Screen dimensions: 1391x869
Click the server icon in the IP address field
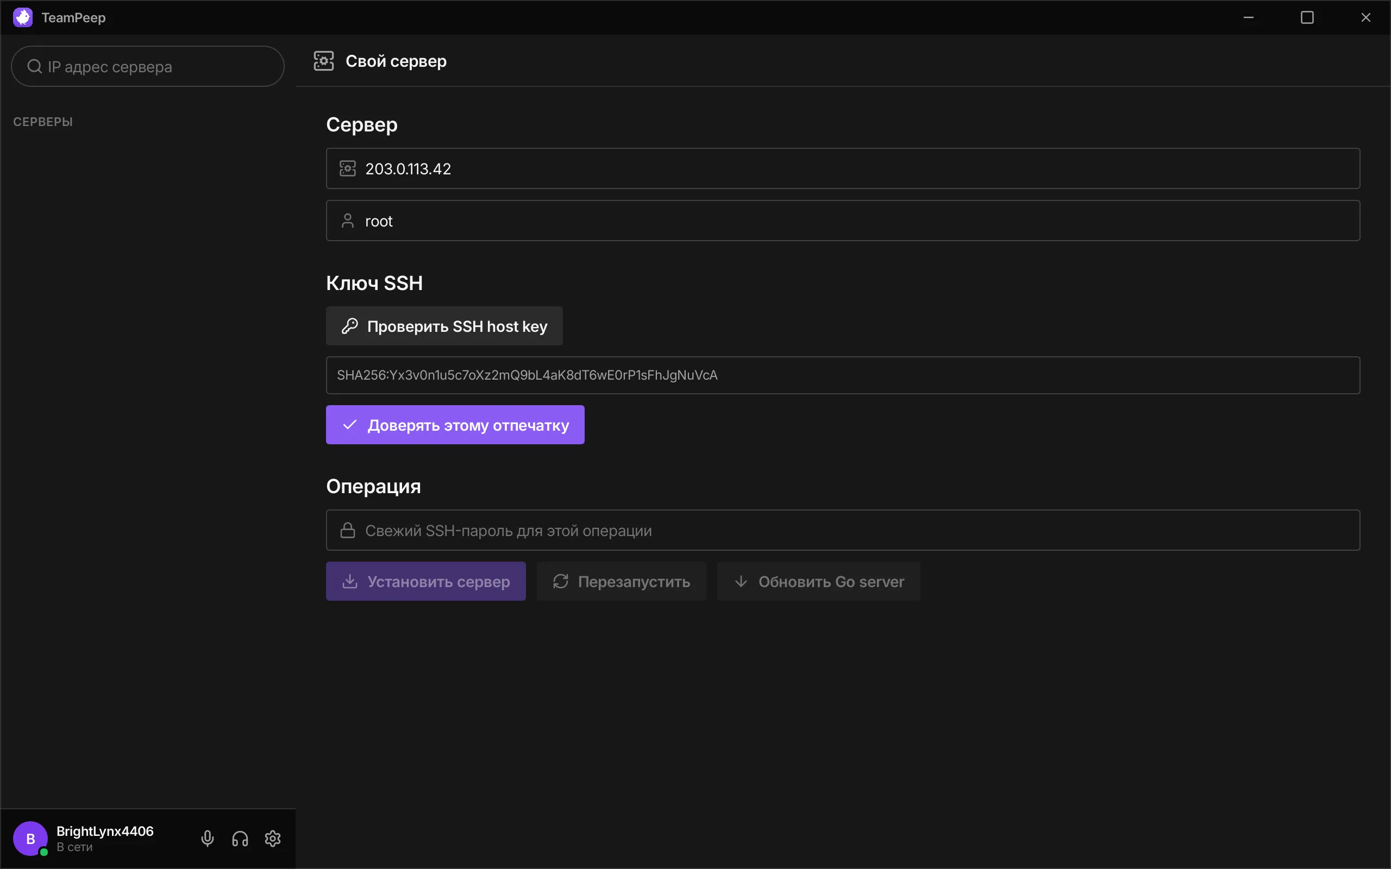pos(348,168)
